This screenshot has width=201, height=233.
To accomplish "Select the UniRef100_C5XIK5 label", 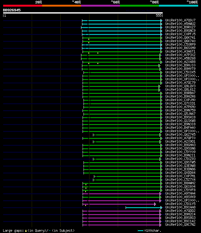I will (180, 72).
